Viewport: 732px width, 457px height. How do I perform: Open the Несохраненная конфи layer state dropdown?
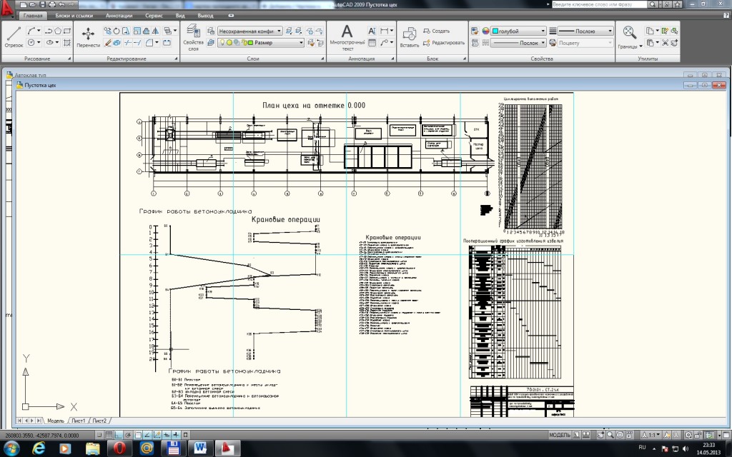click(x=249, y=31)
